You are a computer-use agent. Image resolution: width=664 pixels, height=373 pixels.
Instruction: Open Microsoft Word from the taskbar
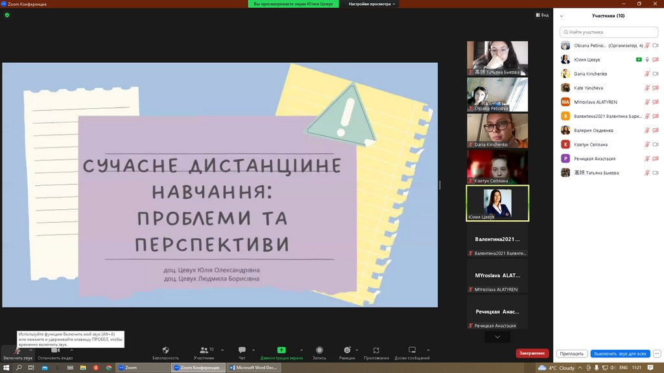pyautogui.click(x=254, y=367)
